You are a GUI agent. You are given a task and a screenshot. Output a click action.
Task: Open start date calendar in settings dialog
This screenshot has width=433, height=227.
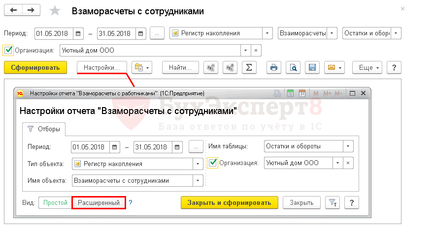tap(115, 147)
